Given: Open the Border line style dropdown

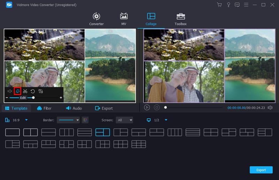Looking at the screenshot, I should [68, 120].
